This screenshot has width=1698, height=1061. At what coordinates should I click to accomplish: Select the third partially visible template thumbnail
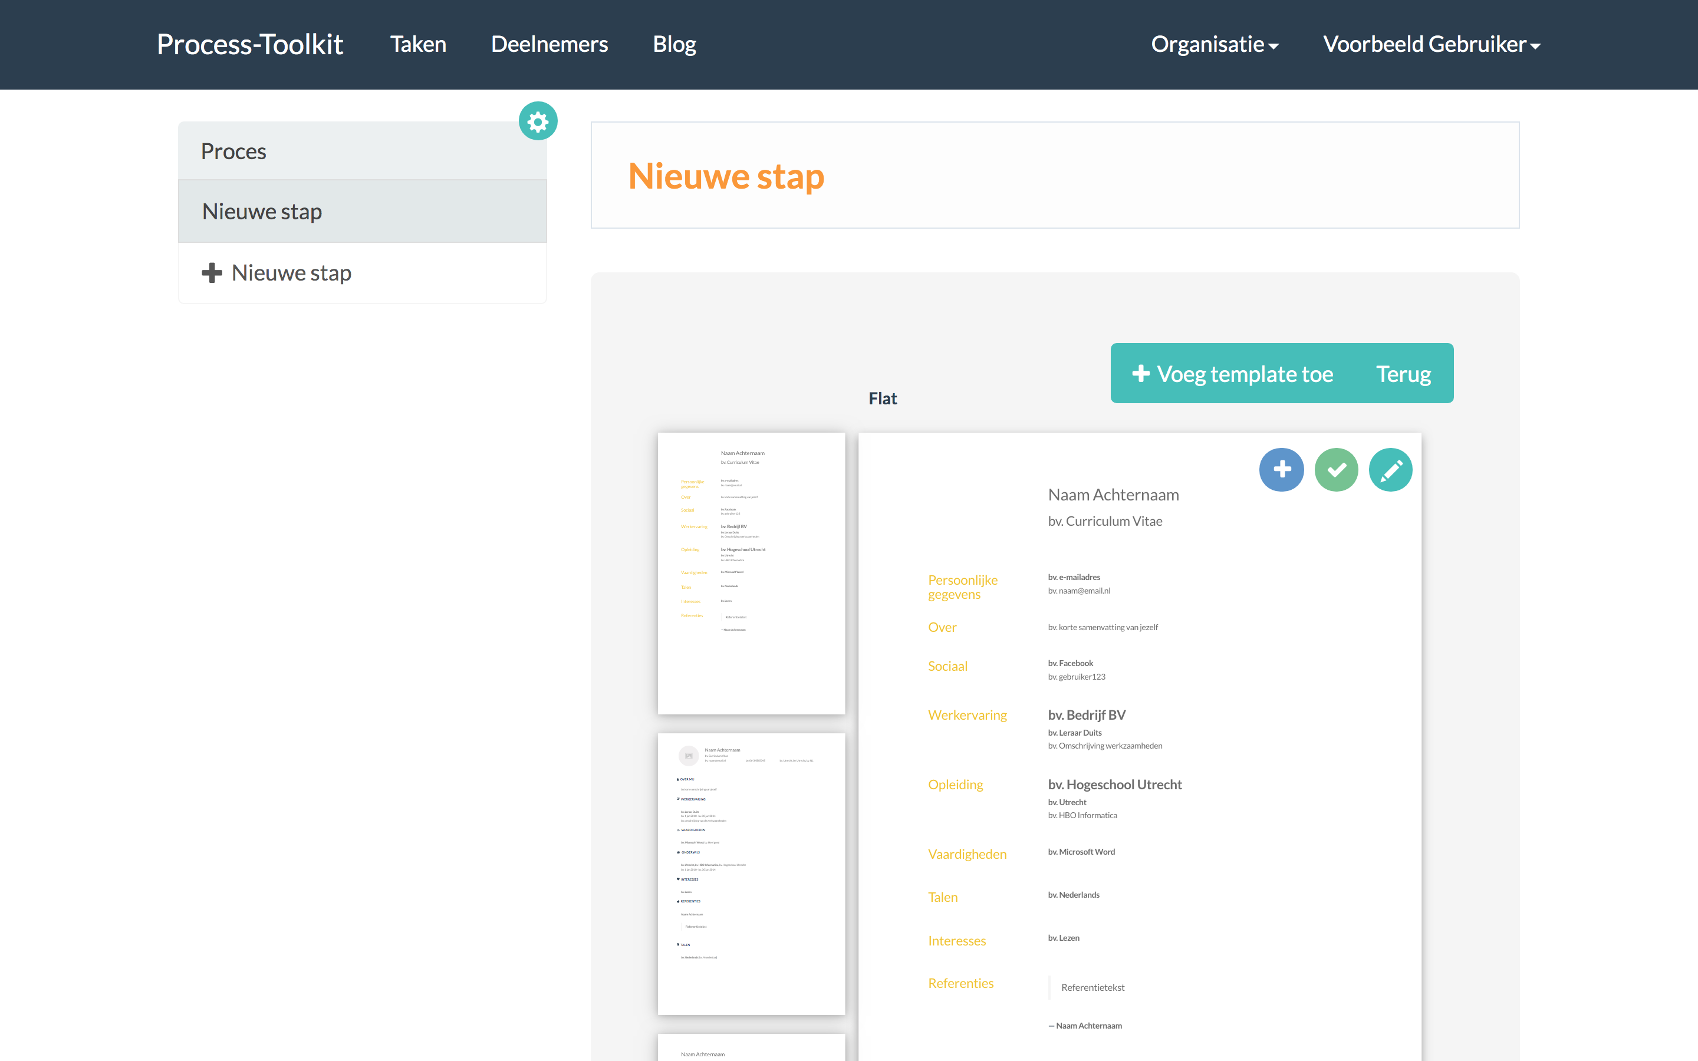coord(752,1047)
